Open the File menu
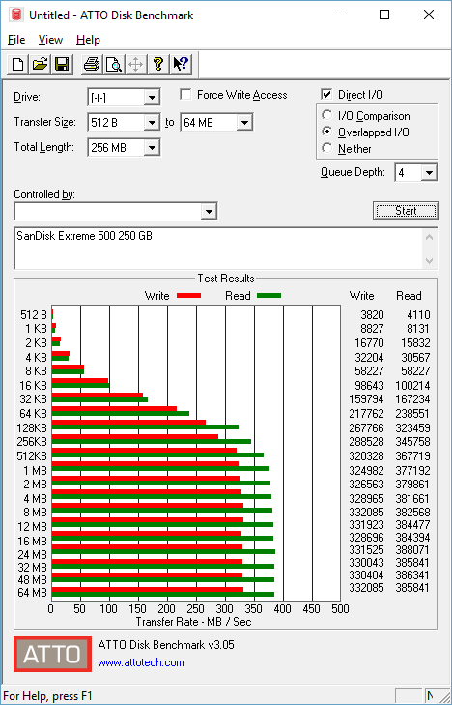Viewport: 452px width, 705px height. [16, 40]
